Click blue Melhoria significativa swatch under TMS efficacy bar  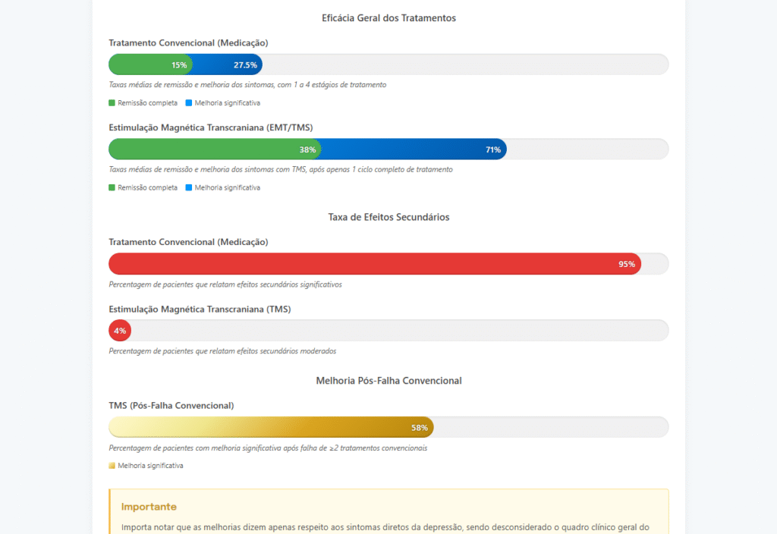(189, 187)
